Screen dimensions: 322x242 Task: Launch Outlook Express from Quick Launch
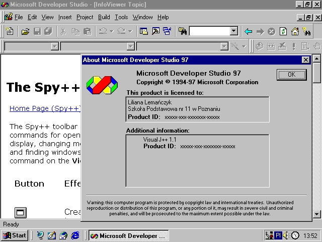(63, 235)
